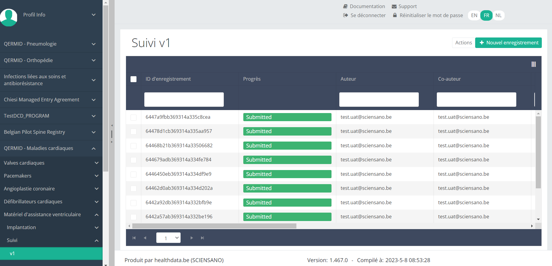
Task: Click the horizontal scrollbar below the table
Action: coord(214,226)
